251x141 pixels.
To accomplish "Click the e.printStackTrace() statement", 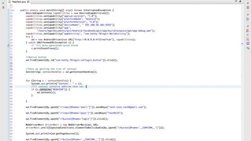I will (x=45, y=49).
